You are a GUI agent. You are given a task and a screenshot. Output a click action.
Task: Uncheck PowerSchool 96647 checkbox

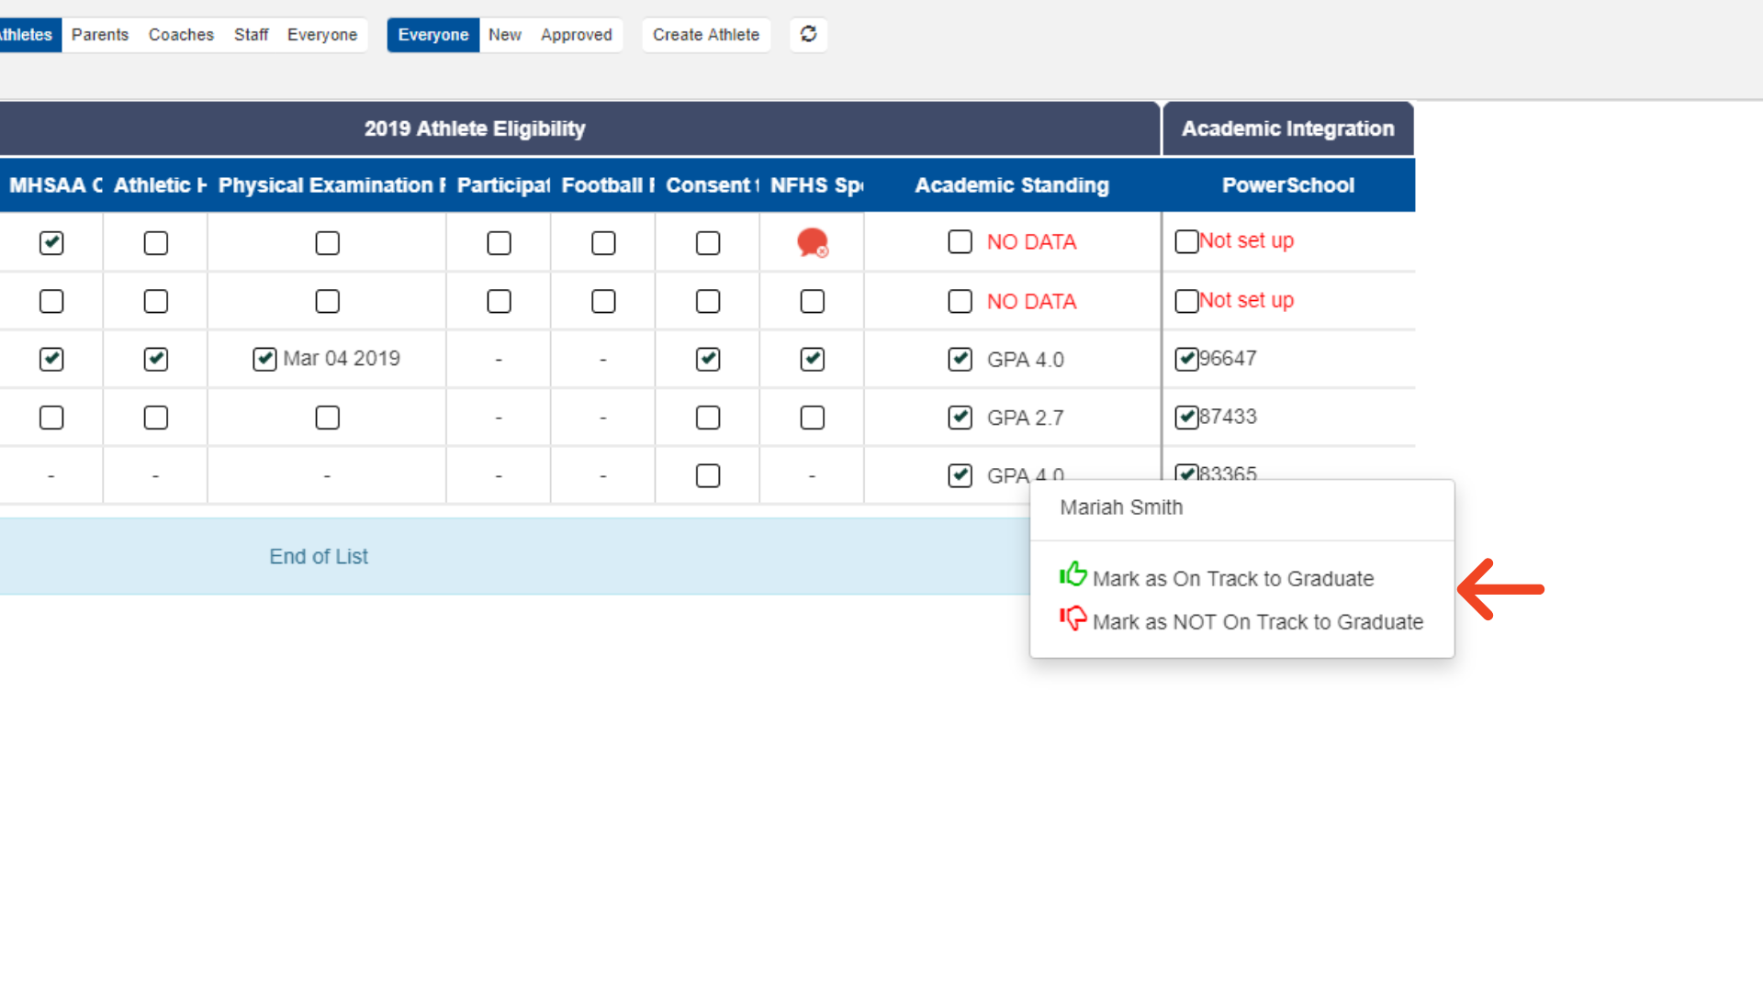pyautogui.click(x=1186, y=359)
